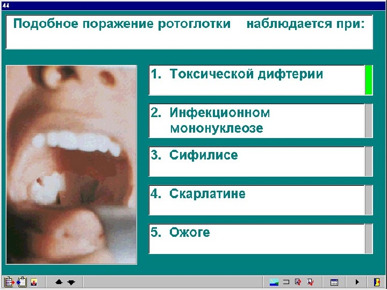Image resolution: width=387 pixels, height=290 pixels.
Task: Click the clipboard with blue arrow icon
Action: click(21, 282)
